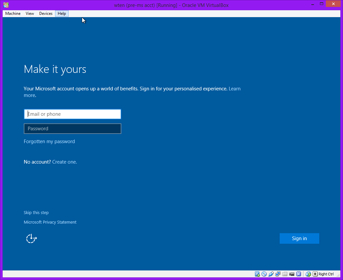Select Skip this step link
This screenshot has width=343, height=280.
tap(36, 213)
